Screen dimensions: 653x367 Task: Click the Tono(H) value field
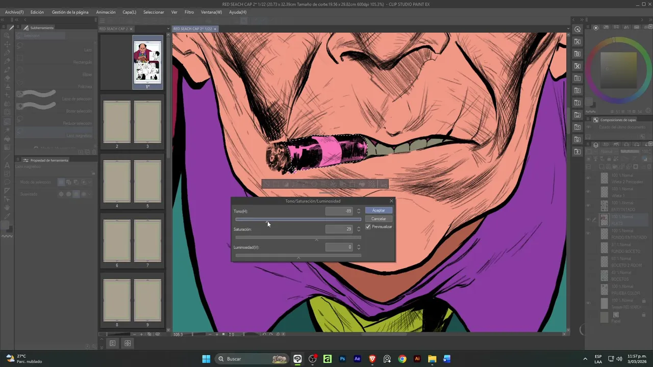(x=339, y=211)
